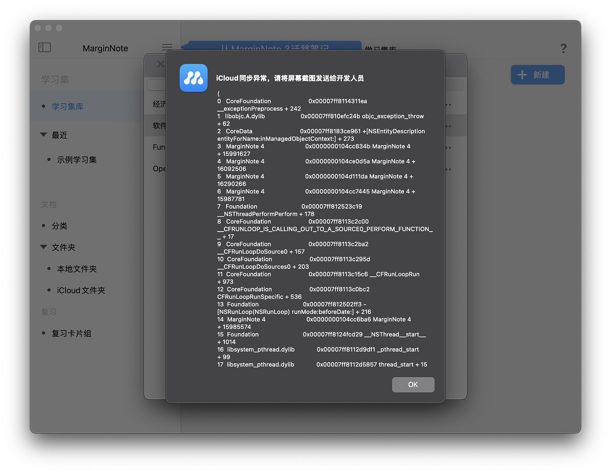Click the 复习 section label
This screenshot has height=473, width=611.
coord(49,312)
